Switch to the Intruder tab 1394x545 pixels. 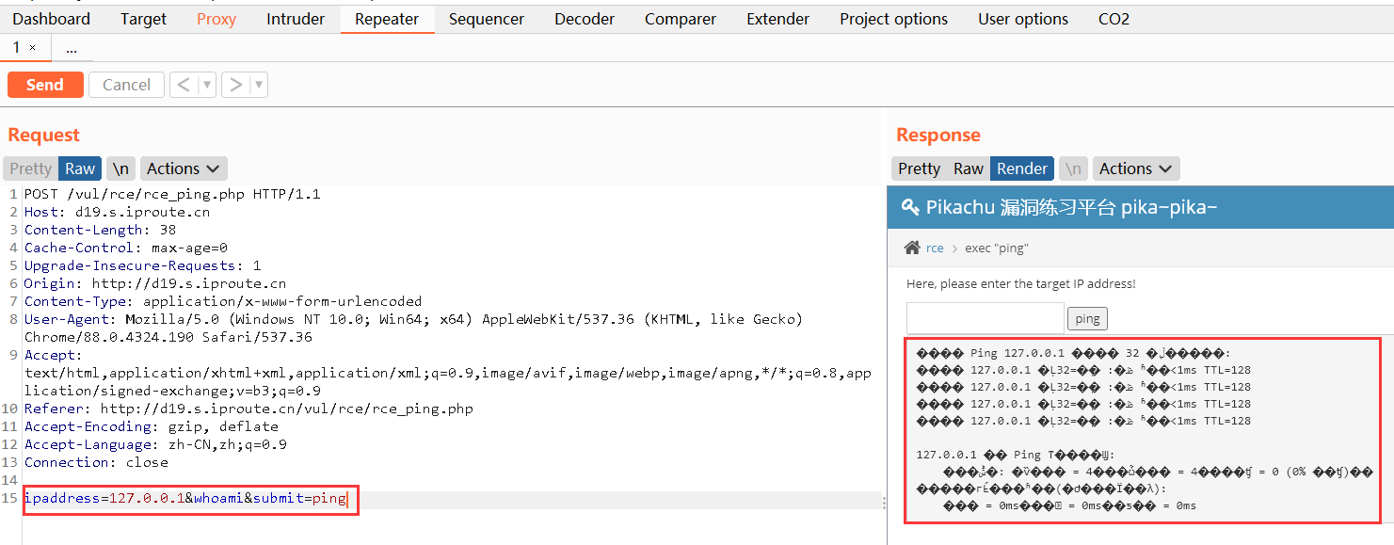[296, 19]
